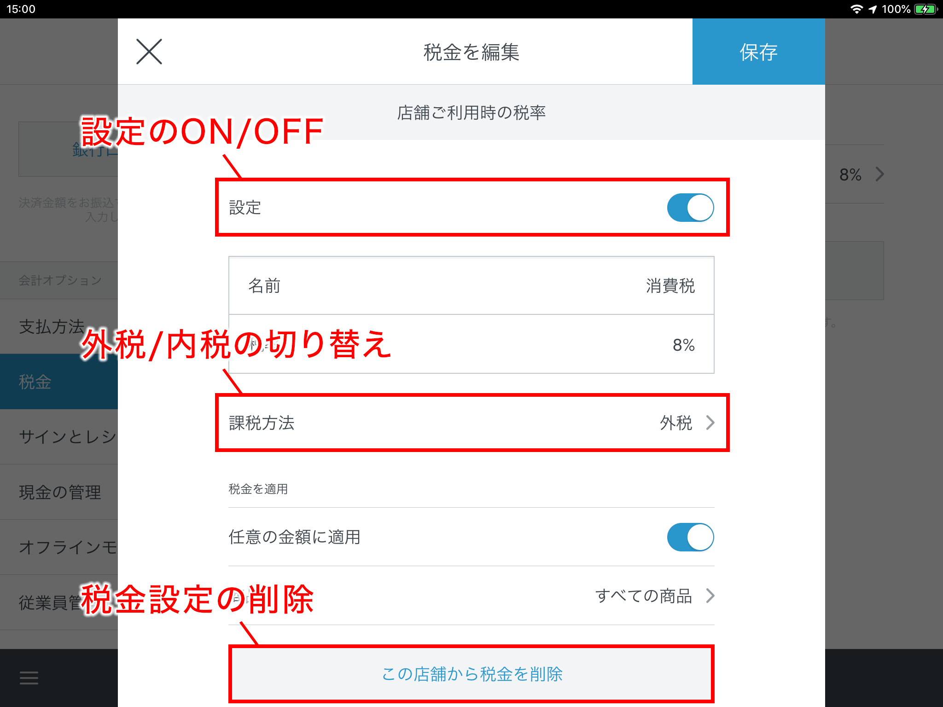The height and width of the screenshot is (707, 943).
Task: Close the tax edit dialog with X
Action: click(x=149, y=52)
